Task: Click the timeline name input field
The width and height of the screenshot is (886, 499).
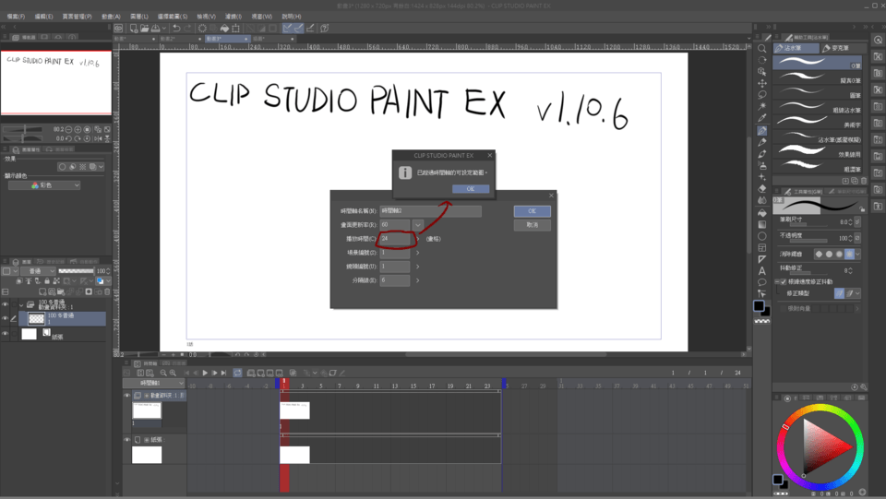Action: click(431, 210)
